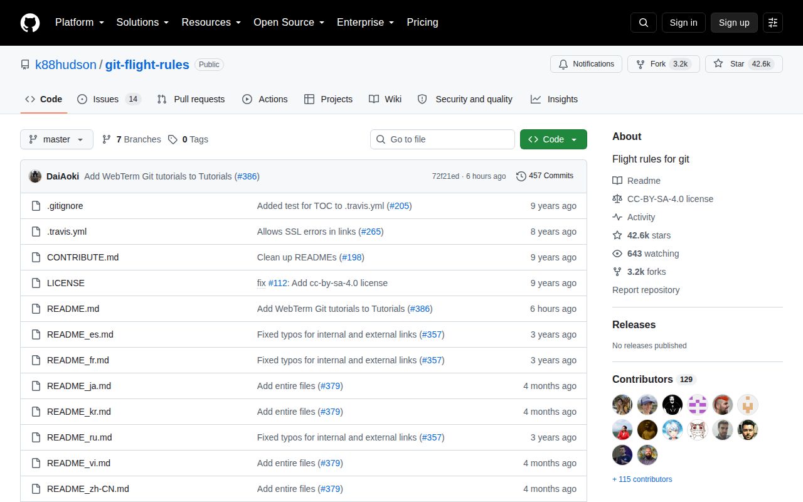Screen dimensions: 803x502
Task: Click the GitHub logo icon
Action: coord(30,23)
